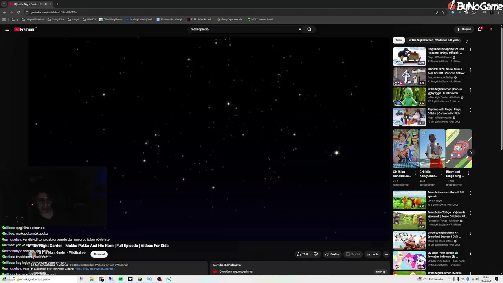Screen dimensions: 503x283
Task: Open the YouTube account avatar menu
Action: (x=491, y=29)
